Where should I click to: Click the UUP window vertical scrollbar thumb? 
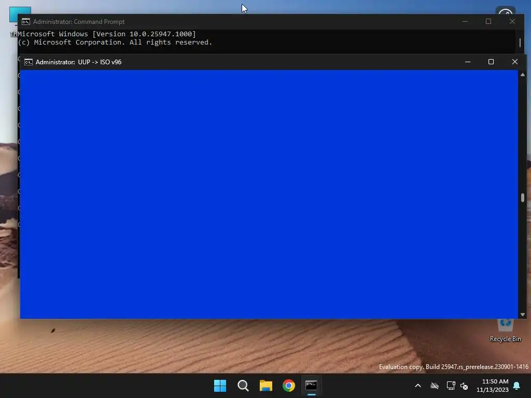coord(523,197)
